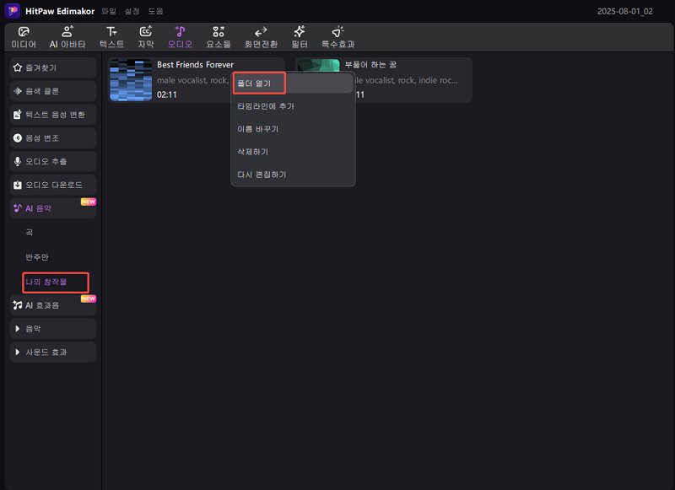Choose 타임라인에 추가 in context menu
Image resolution: width=675 pixels, height=490 pixels.
pos(293,105)
